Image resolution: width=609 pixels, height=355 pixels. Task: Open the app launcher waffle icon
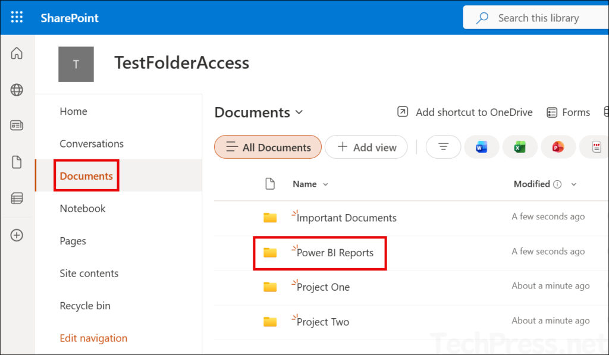[x=17, y=17]
